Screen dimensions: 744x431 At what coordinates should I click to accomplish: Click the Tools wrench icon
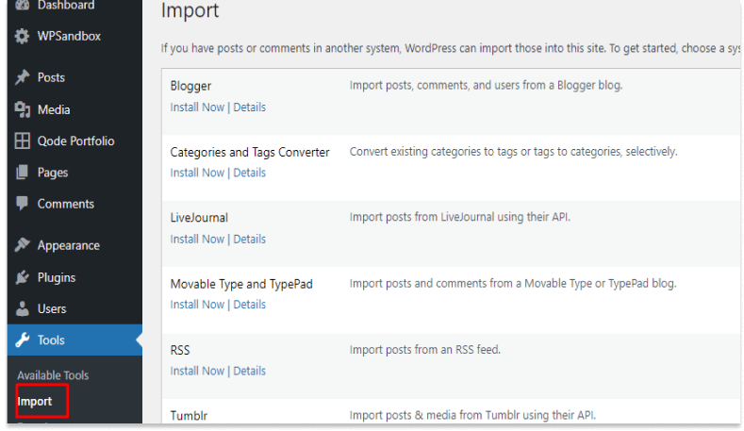point(22,340)
